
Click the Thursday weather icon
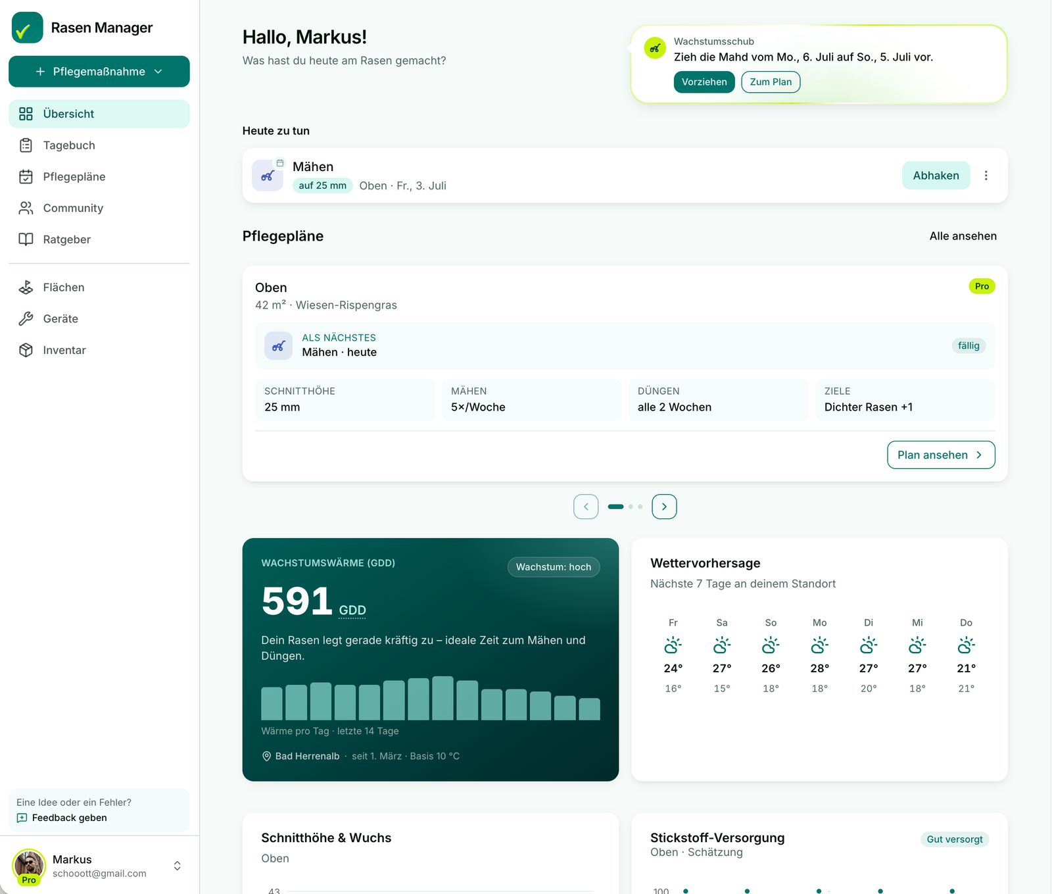tap(966, 645)
